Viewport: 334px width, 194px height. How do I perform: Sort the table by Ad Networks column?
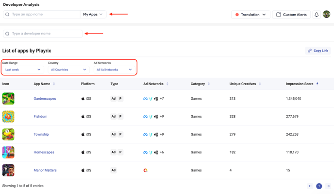point(167,84)
